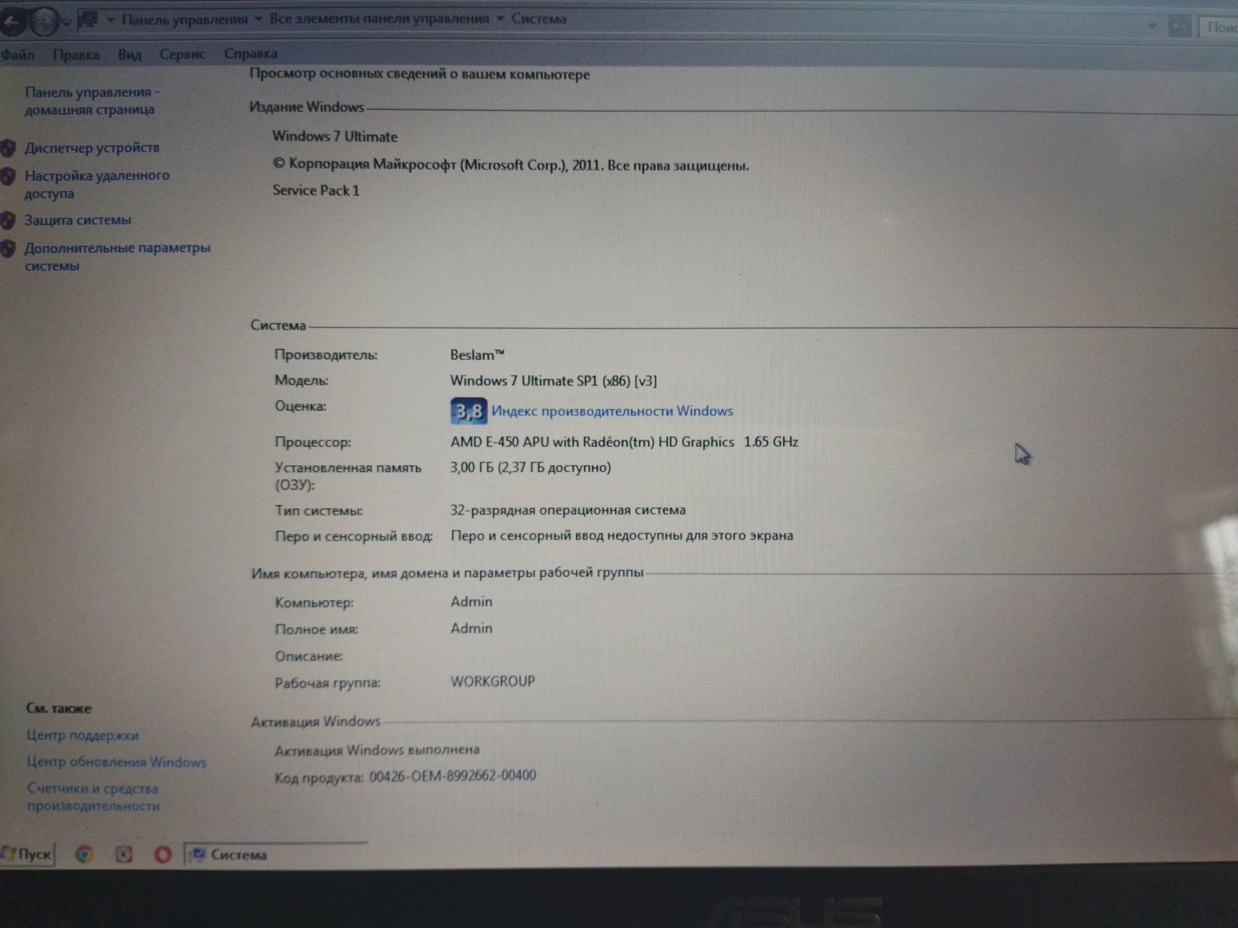Click shield icon beside Настройка удаленного доступа
Image resolution: width=1238 pixels, height=928 pixels.
pos(8,176)
